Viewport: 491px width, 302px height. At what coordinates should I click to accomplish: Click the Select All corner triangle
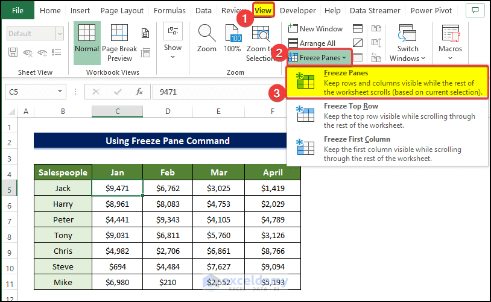tap(11, 112)
